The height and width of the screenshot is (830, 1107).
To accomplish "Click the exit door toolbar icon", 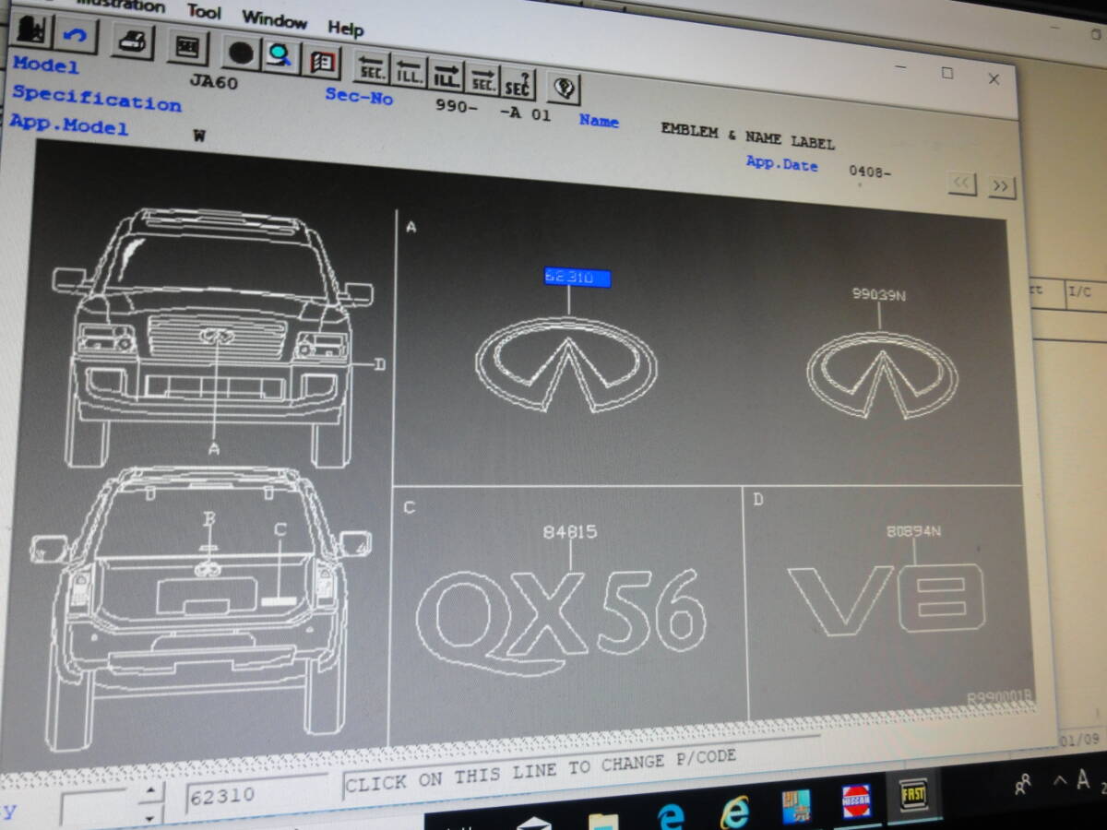I will pyautogui.click(x=30, y=32).
